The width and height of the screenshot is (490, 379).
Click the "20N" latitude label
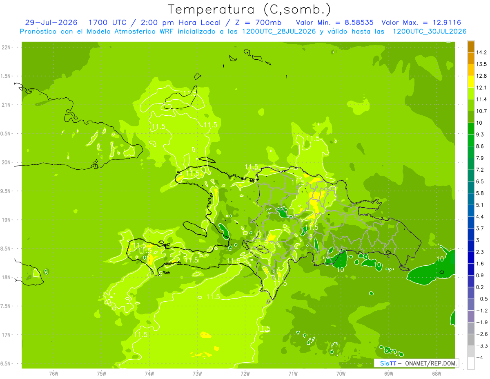click(7, 163)
